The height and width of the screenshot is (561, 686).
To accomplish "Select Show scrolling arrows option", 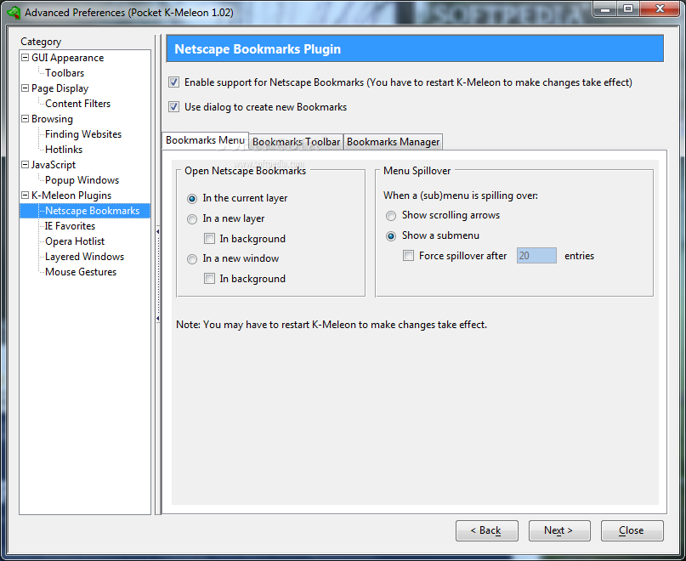I will click(391, 216).
